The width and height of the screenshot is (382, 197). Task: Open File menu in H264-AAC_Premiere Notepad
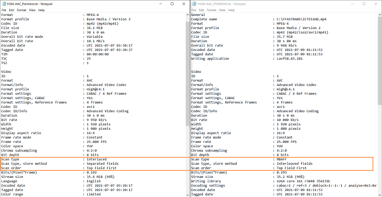coord(4,10)
